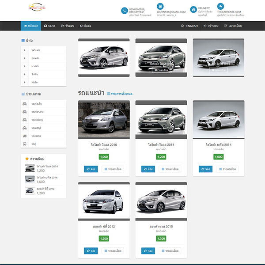Open the login (เข้าระบบ) nav item
The width and height of the screenshot is (265, 265).
click(x=211, y=26)
